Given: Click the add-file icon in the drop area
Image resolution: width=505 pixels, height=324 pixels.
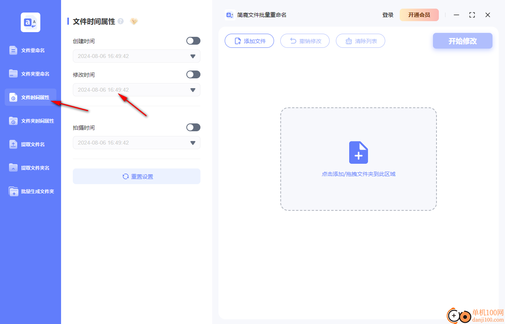Looking at the screenshot, I should [x=359, y=152].
